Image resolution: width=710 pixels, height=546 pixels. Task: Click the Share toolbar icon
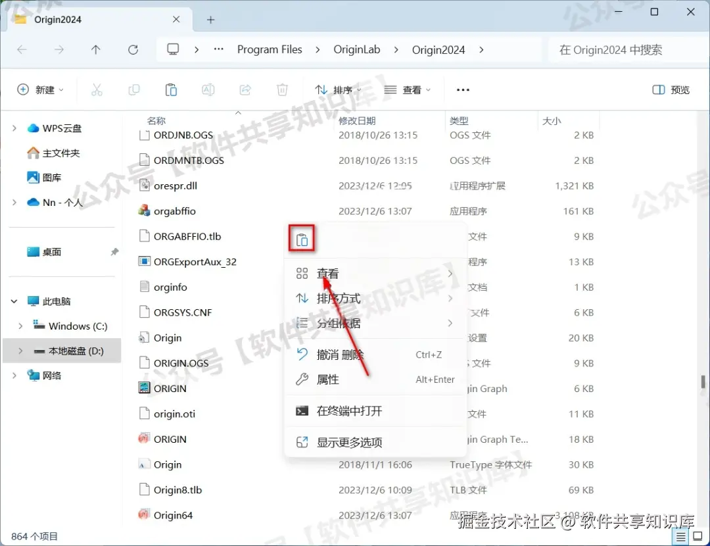245,89
